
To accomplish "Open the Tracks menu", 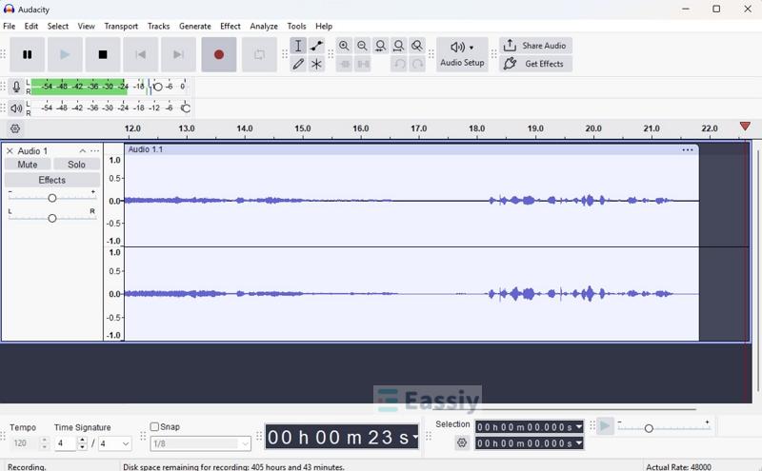I will pyautogui.click(x=158, y=27).
